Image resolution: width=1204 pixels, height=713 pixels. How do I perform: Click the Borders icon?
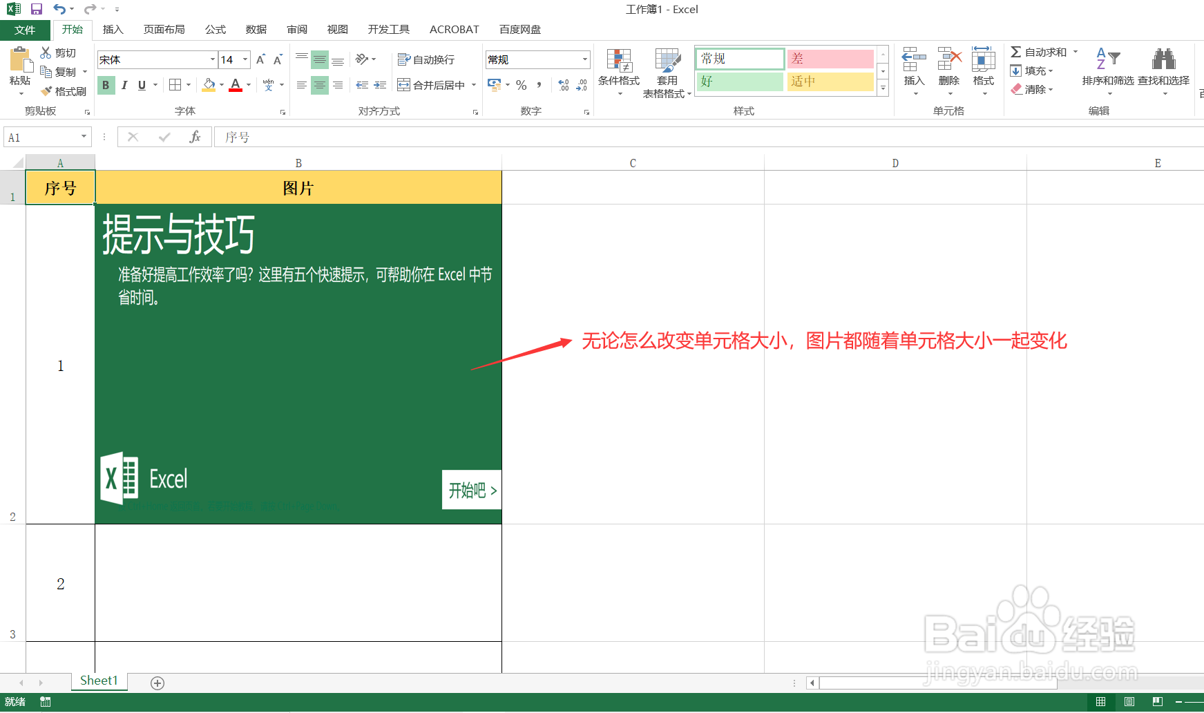175,85
